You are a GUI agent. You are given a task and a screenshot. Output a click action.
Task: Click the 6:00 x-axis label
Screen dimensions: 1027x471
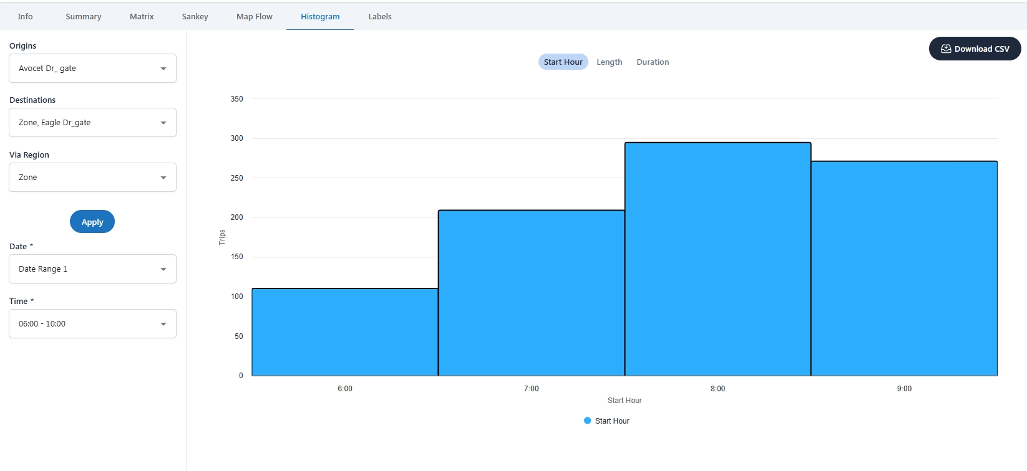coord(345,389)
